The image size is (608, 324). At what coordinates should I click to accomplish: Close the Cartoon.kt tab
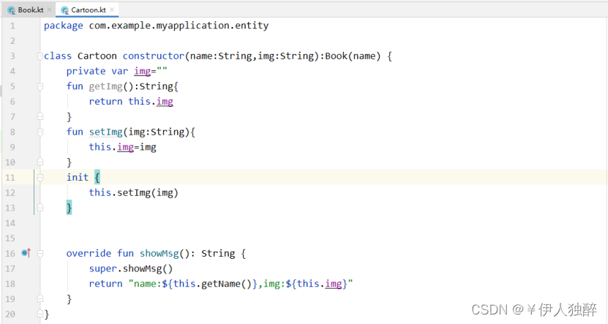pyautogui.click(x=112, y=10)
